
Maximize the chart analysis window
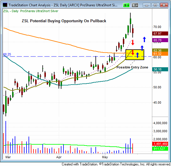[155, 5]
